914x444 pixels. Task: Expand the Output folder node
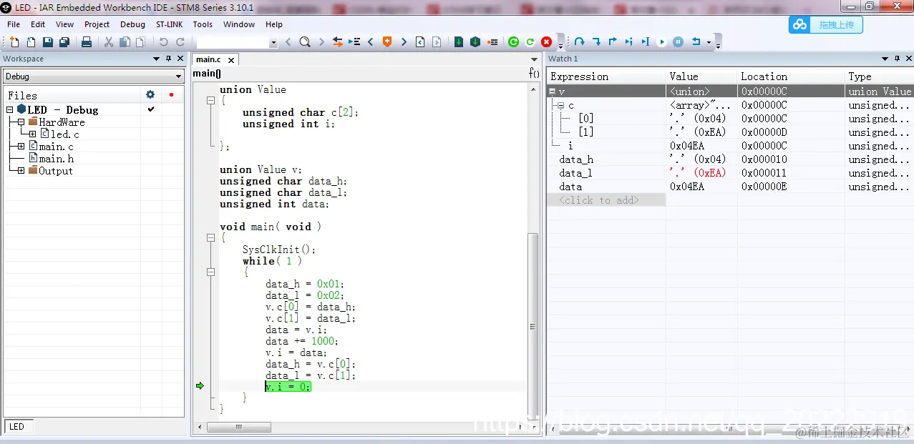tap(21, 171)
